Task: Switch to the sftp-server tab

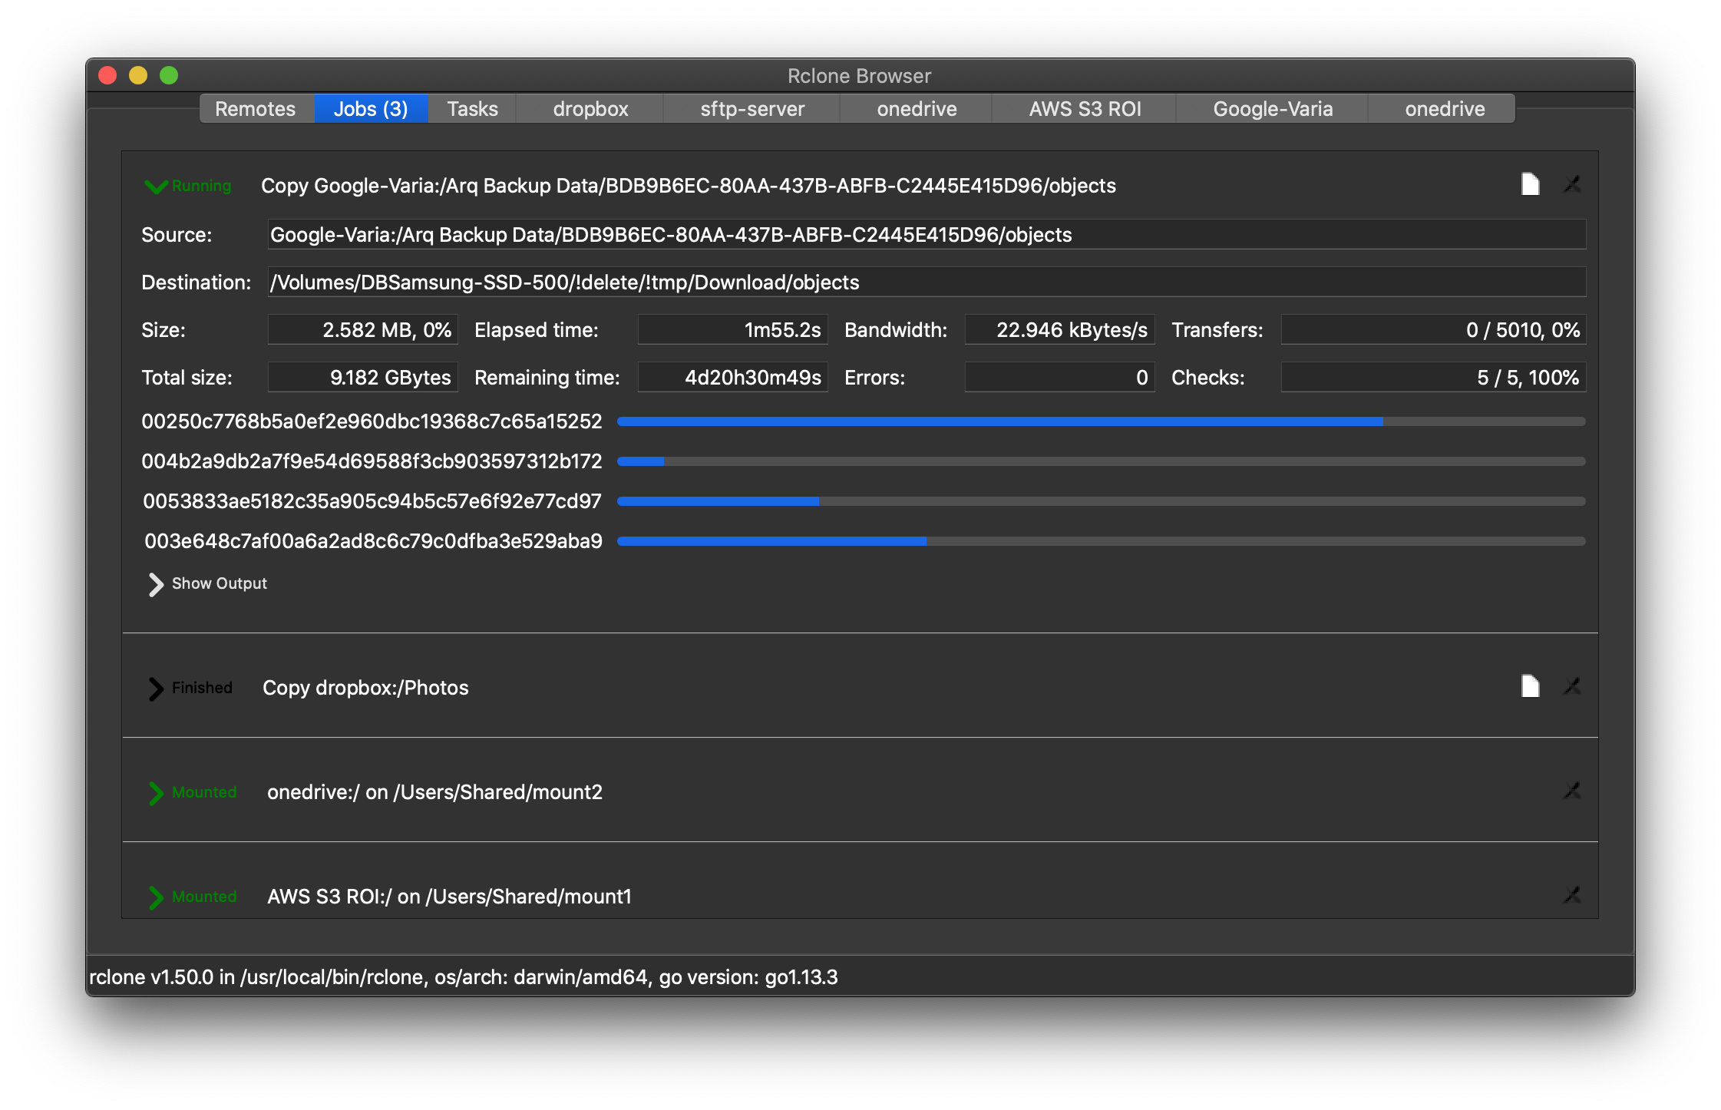Action: 751,108
